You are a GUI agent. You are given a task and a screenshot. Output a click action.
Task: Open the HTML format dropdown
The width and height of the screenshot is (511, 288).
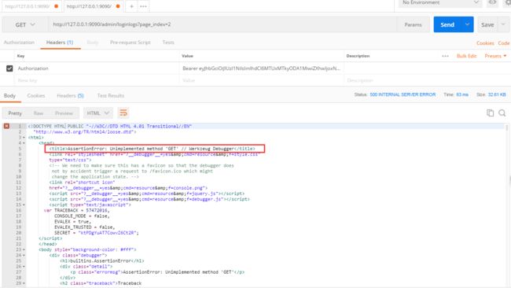97,113
